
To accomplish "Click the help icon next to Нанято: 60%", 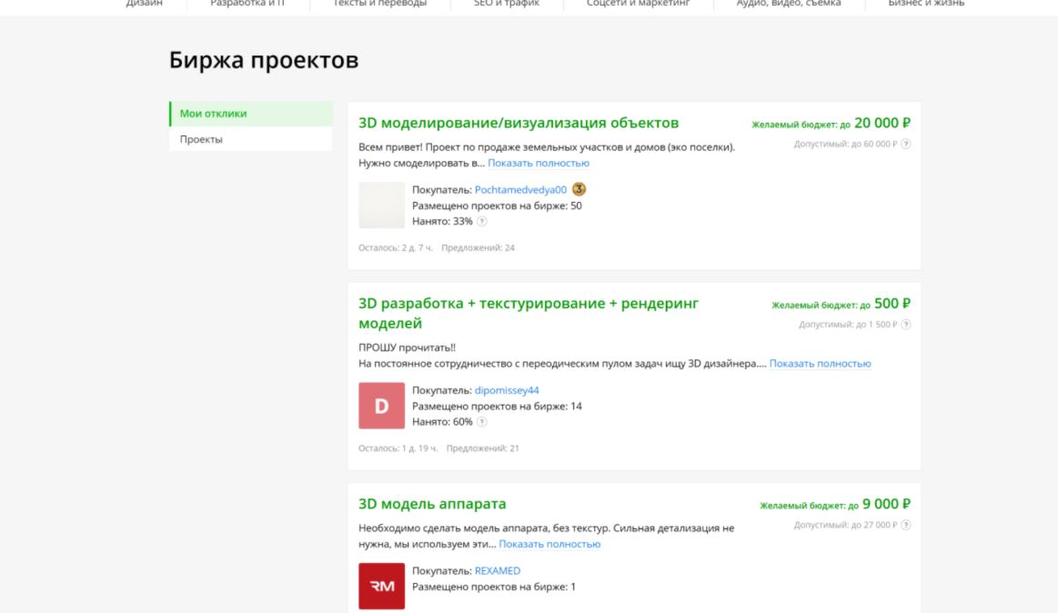I will 482,422.
